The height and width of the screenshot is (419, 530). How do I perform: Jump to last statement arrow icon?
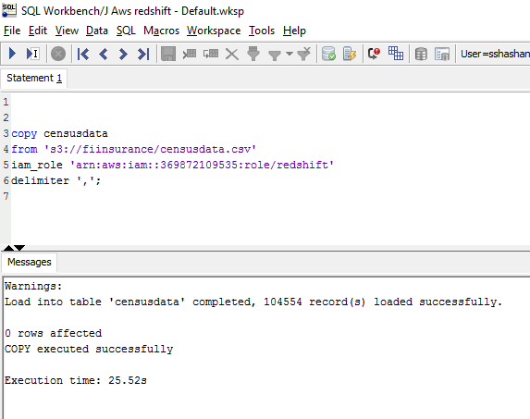143,54
